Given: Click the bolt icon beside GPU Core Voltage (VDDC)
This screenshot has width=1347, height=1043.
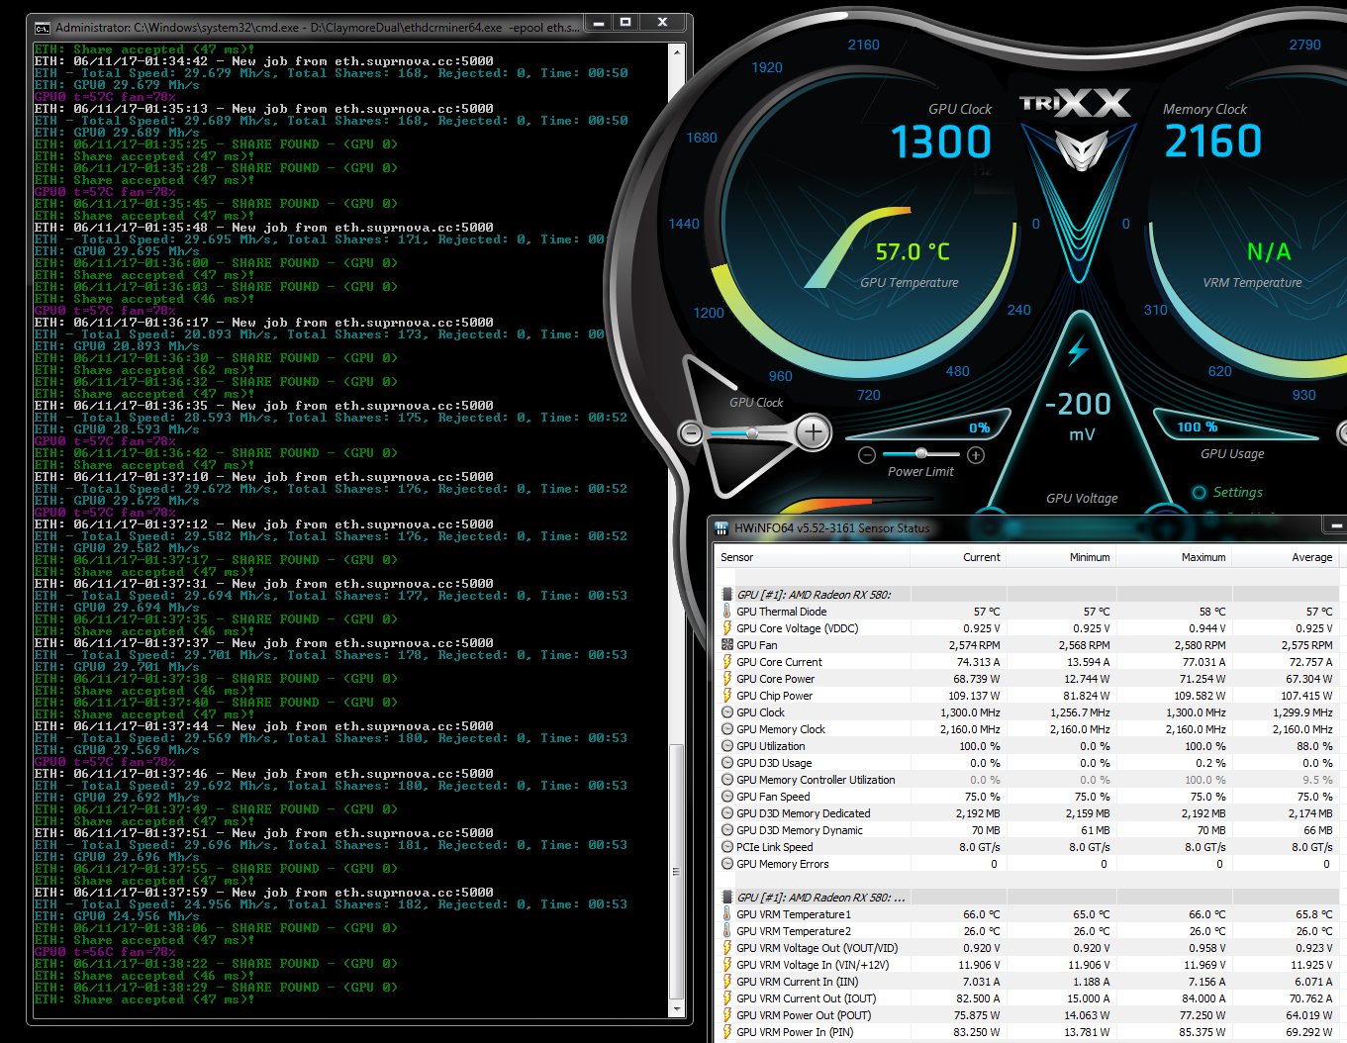Looking at the screenshot, I should (727, 628).
